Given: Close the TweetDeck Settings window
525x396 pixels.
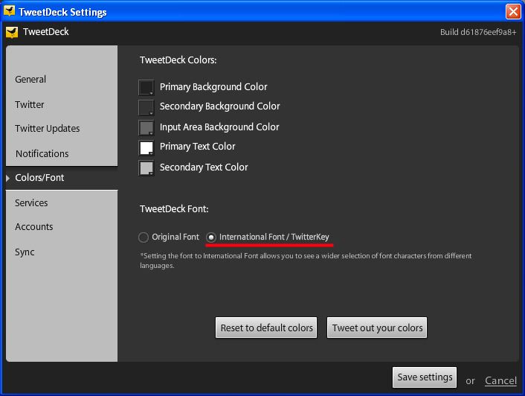Looking at the screenshot, I should tap(513, 11).
